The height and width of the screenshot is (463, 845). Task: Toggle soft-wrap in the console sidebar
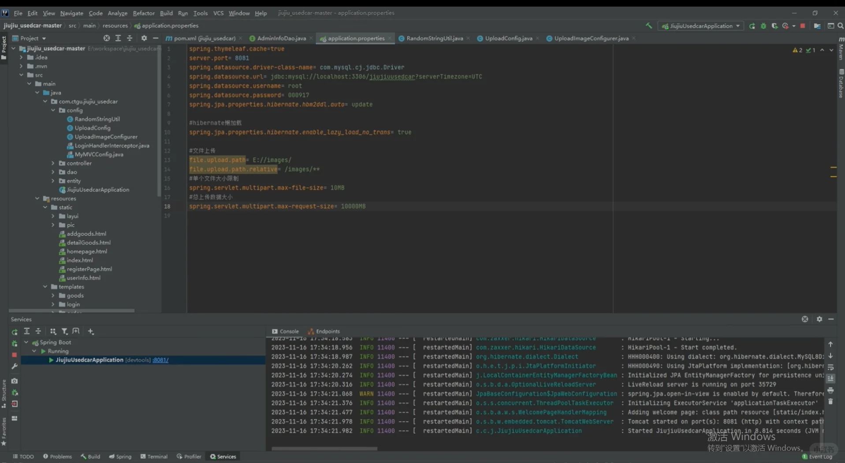coord(830,367)
